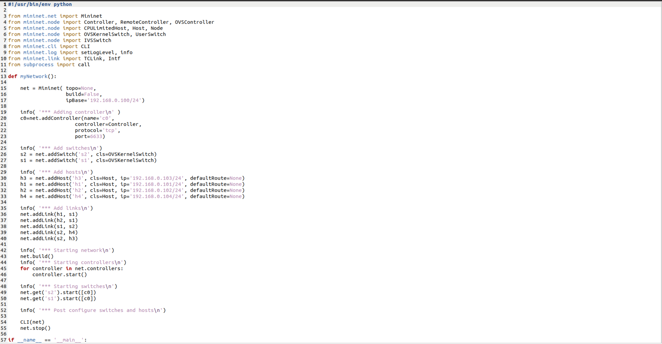Click the ipBase '192.168.0.100/24' string
The height and width of the screenshot is (344, 662).
(x=114, y=100)
